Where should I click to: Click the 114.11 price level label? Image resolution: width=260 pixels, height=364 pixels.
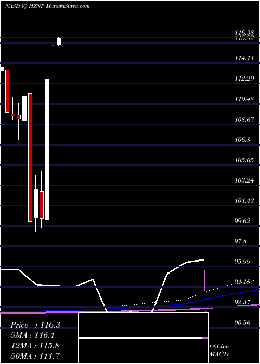click(x=244, y=58)
